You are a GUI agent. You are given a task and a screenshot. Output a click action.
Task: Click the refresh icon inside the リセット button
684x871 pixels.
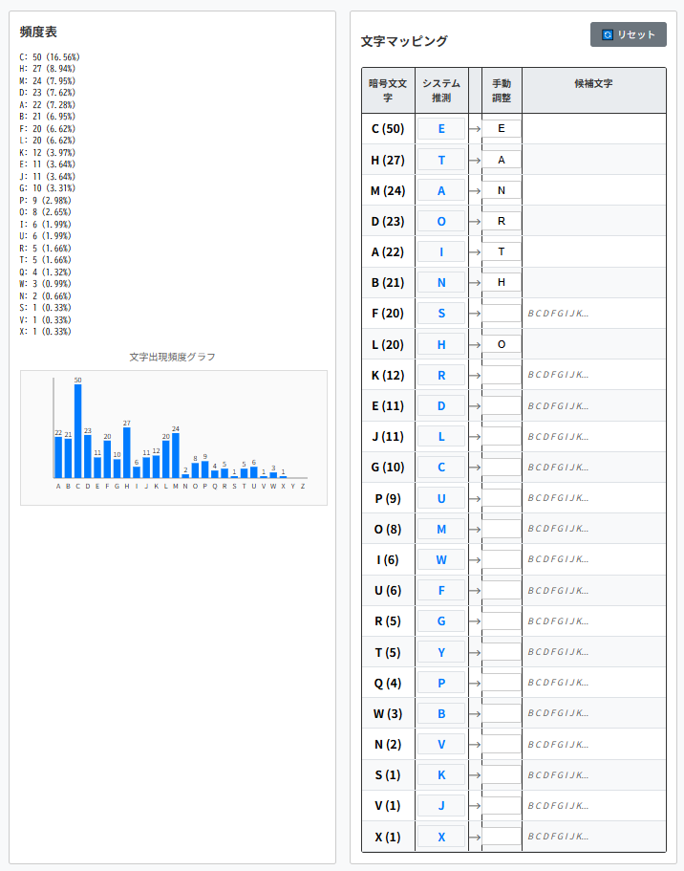point(608,34)
